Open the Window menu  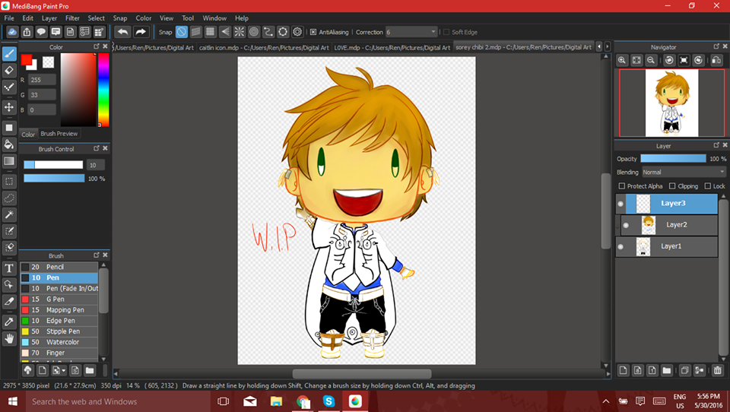[214, 18]
